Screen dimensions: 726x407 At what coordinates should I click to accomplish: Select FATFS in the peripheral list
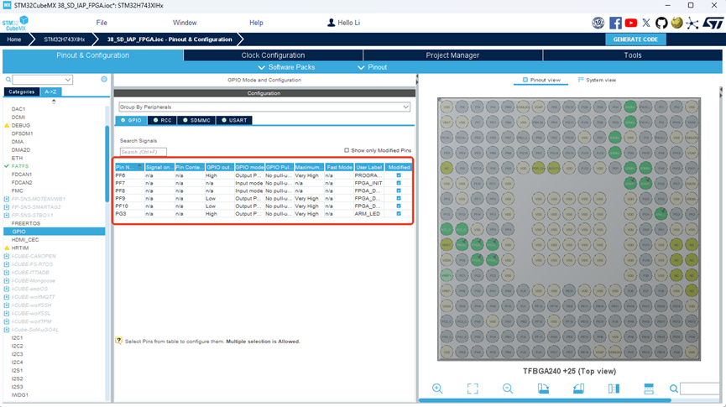click(x=20, y=166)
